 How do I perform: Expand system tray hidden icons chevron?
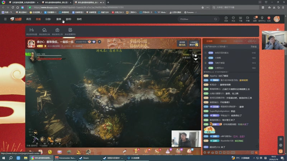pos(254,158)
